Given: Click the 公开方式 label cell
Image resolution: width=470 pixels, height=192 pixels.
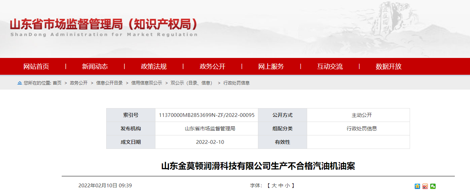Looking at the screenshot, I should point(283,115).
